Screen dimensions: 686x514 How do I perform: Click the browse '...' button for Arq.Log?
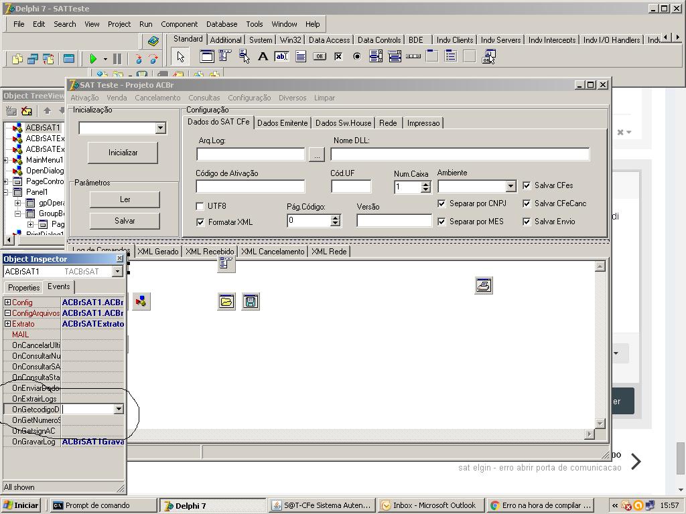pyautogui.click(x=317, y=155)
